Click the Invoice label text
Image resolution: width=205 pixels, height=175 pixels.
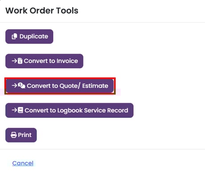click(x=67, y=61)
